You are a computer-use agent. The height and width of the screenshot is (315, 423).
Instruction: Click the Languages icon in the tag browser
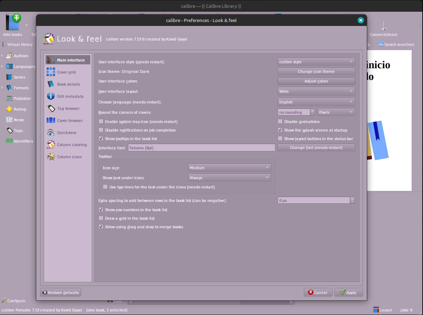coord(9,66)
